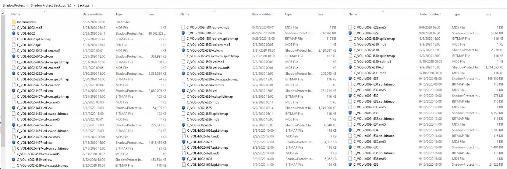Sort by Date modified header above 5/22/2020 08:08
This screenshot has width=507, height=169.
point(93,14)
